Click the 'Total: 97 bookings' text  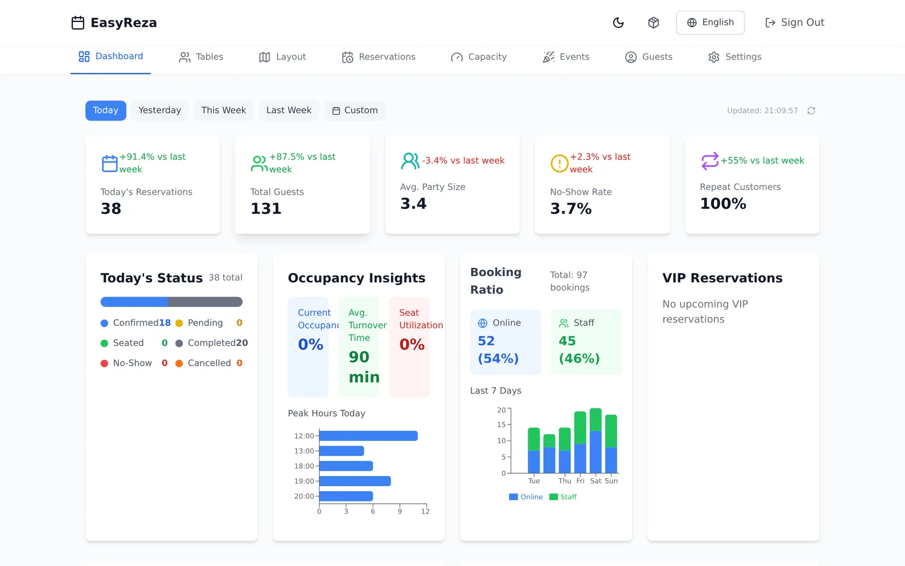point(570,281)
